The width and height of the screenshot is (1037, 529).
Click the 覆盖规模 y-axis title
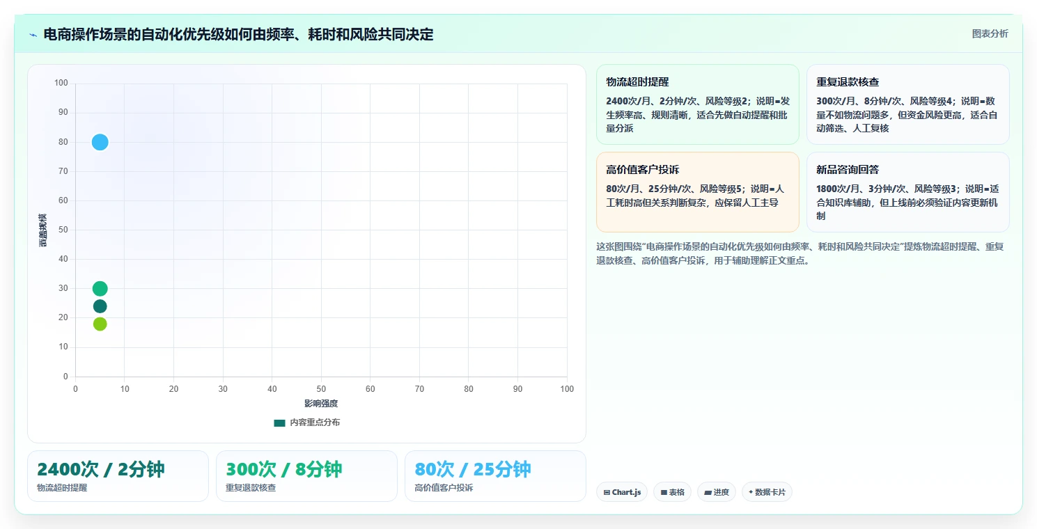(x=42, y=230)
